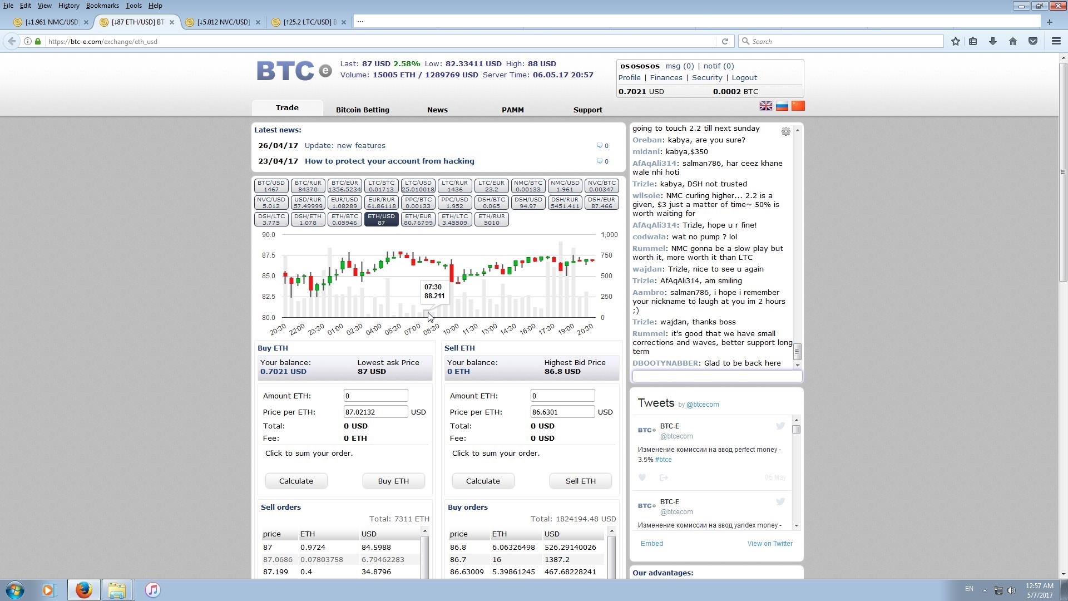Select the BTC/USD currency pair

(271, 186)
